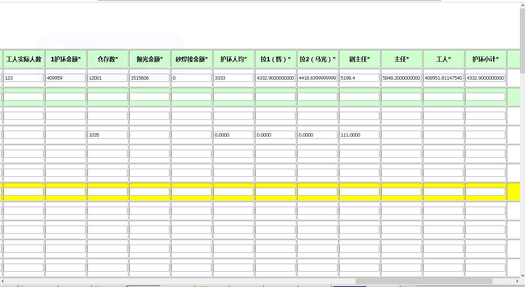The image size is (525, 287).
Task: Select the 工人 field with 408951.81147540
Action: coord(443,78)
